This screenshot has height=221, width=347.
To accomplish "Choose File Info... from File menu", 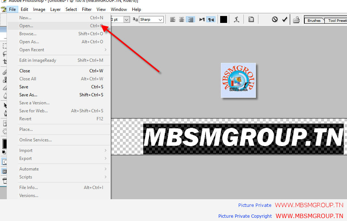I will coord(59,188).
